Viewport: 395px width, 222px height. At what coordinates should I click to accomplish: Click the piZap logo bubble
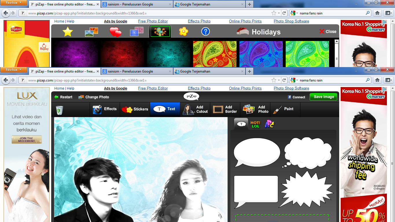191,97
